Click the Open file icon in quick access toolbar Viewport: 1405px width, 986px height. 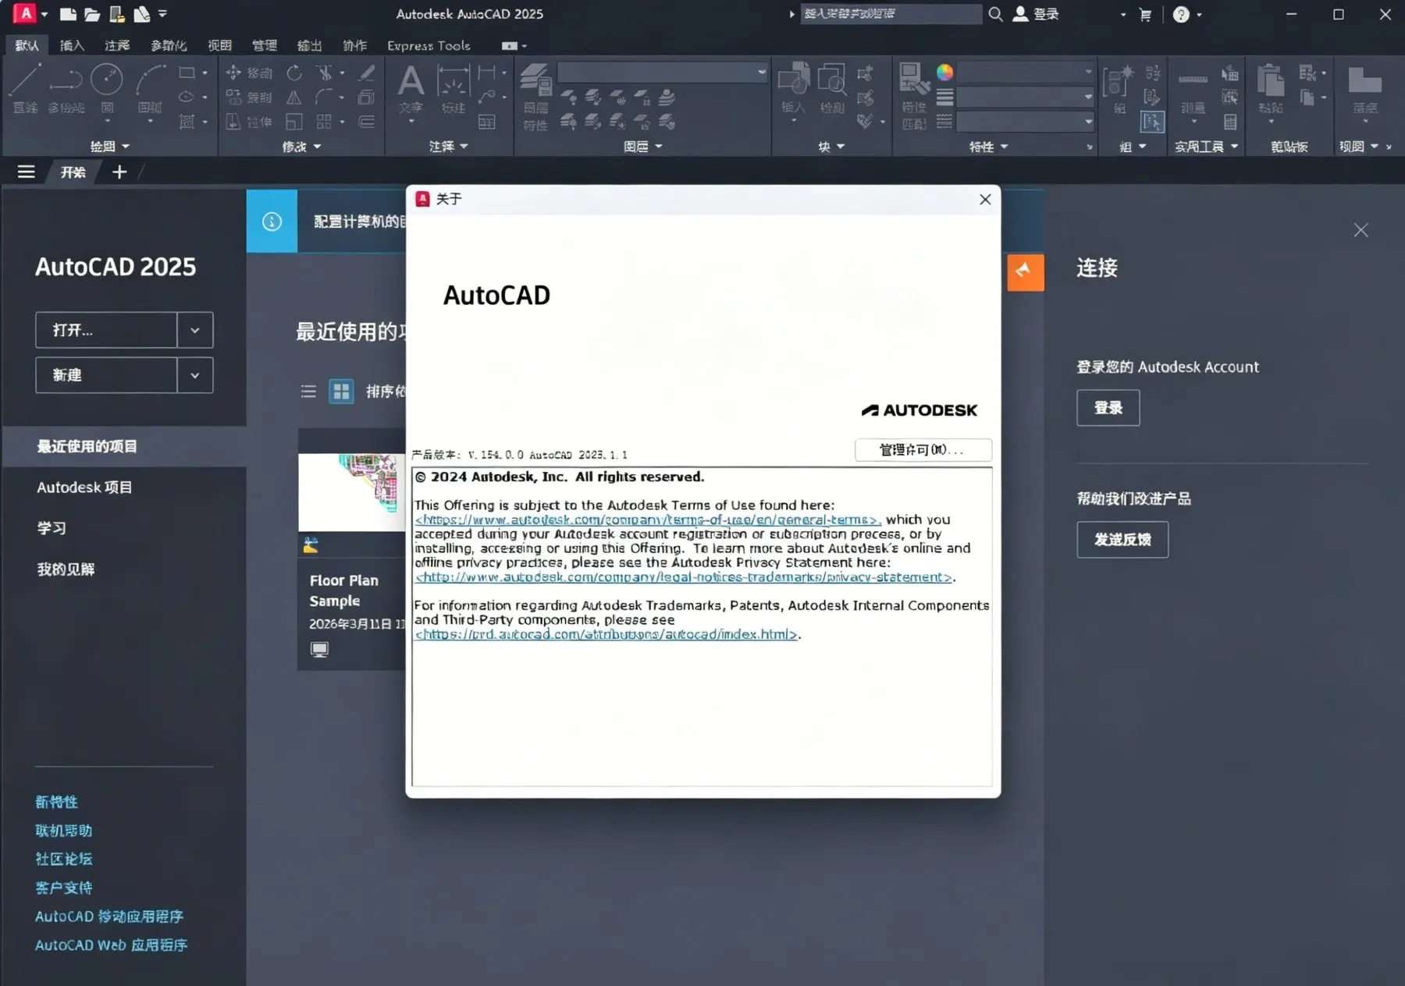click(x=92, y=14)
